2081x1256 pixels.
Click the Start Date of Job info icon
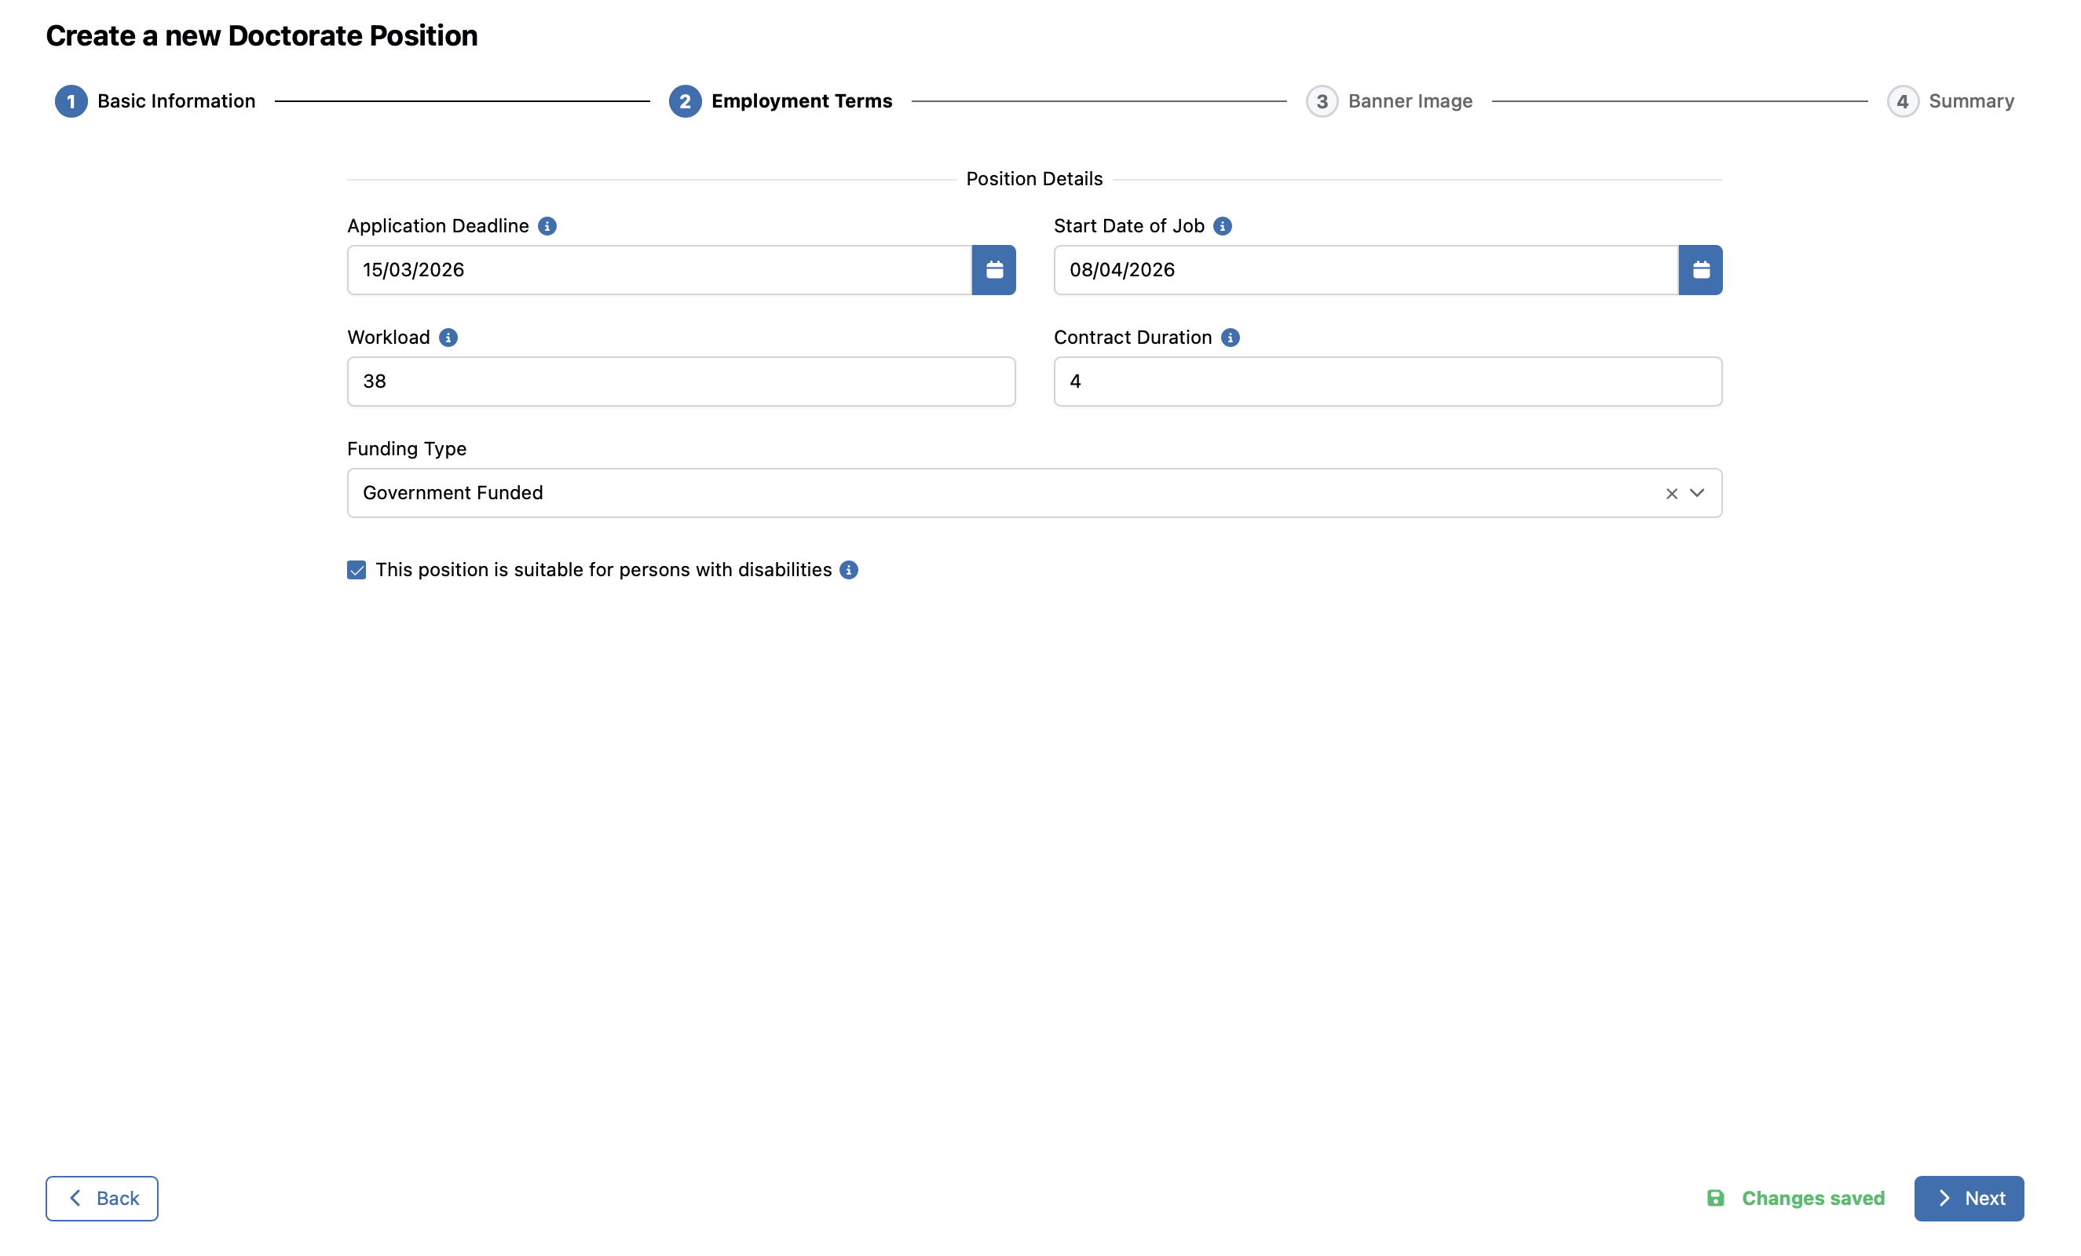coord(1222,226)
